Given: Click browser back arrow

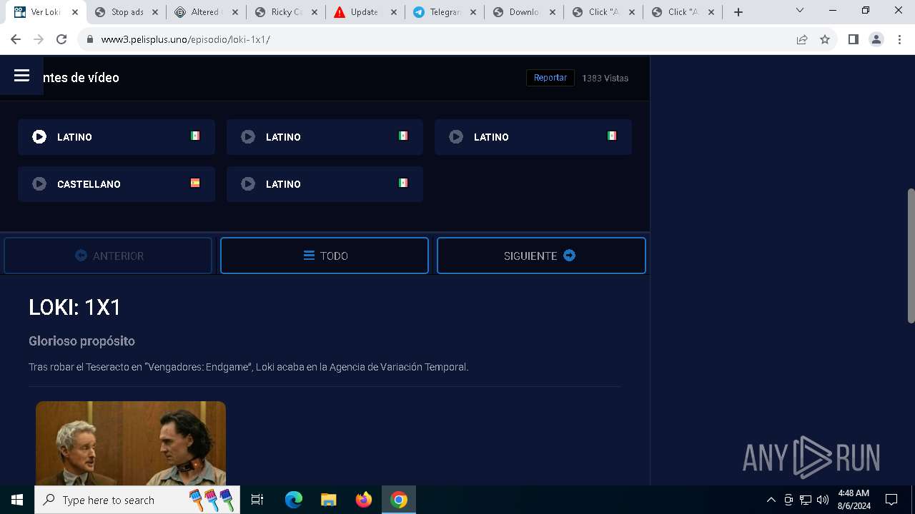Looking at the screenshot, I should (x=16, y=39).
